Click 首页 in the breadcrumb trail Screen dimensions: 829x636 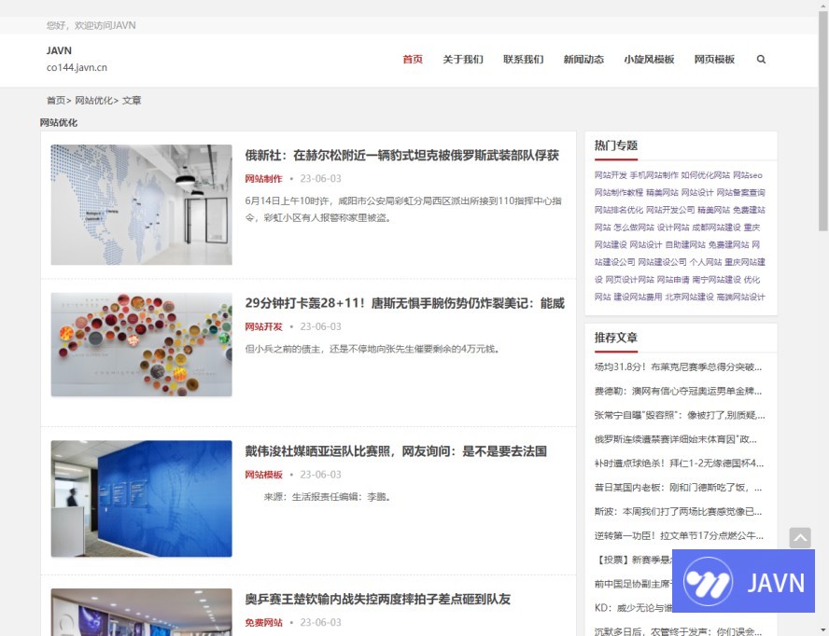(x=55, y=101)
